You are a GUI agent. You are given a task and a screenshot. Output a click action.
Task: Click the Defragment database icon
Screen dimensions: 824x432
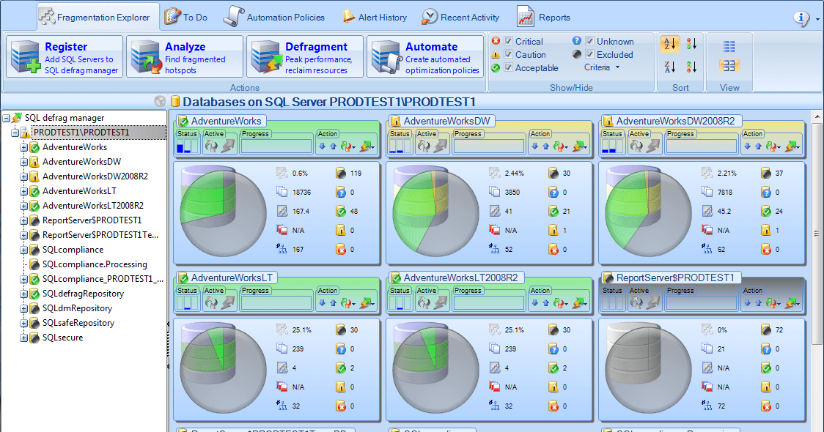click(265, 56)
